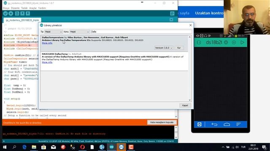Open the tab options arrow beside sketch tabs

[171, 20]
